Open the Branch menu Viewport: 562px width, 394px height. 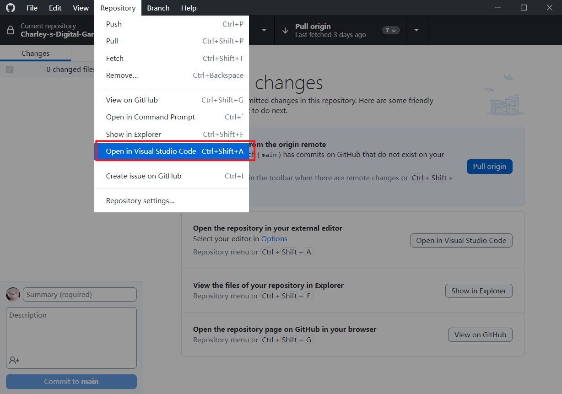click(158, 8)
